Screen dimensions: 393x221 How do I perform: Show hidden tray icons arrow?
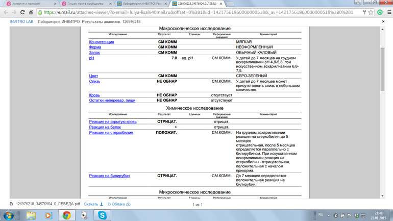pyautogui.click(x=329, y=215)
